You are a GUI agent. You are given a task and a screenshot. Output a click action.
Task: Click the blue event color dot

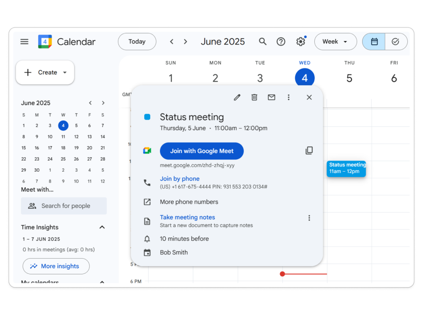(x=147, y=117)
